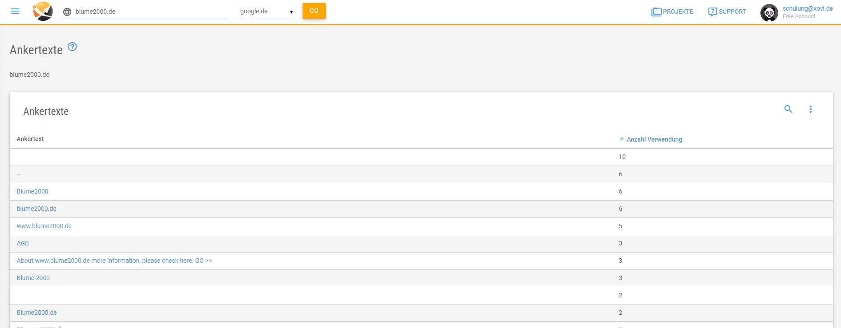Open the Blume2000 anchor text link

[x=32, y=191]
